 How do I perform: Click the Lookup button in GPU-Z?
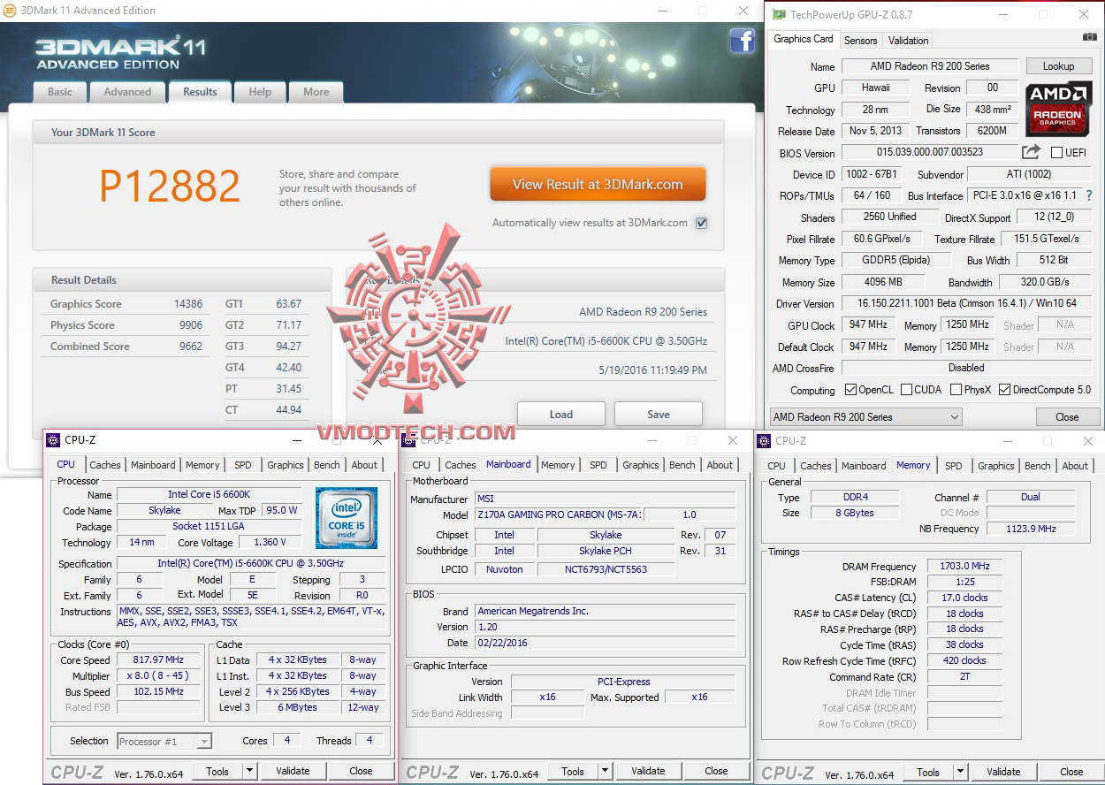coord(1058,66)
